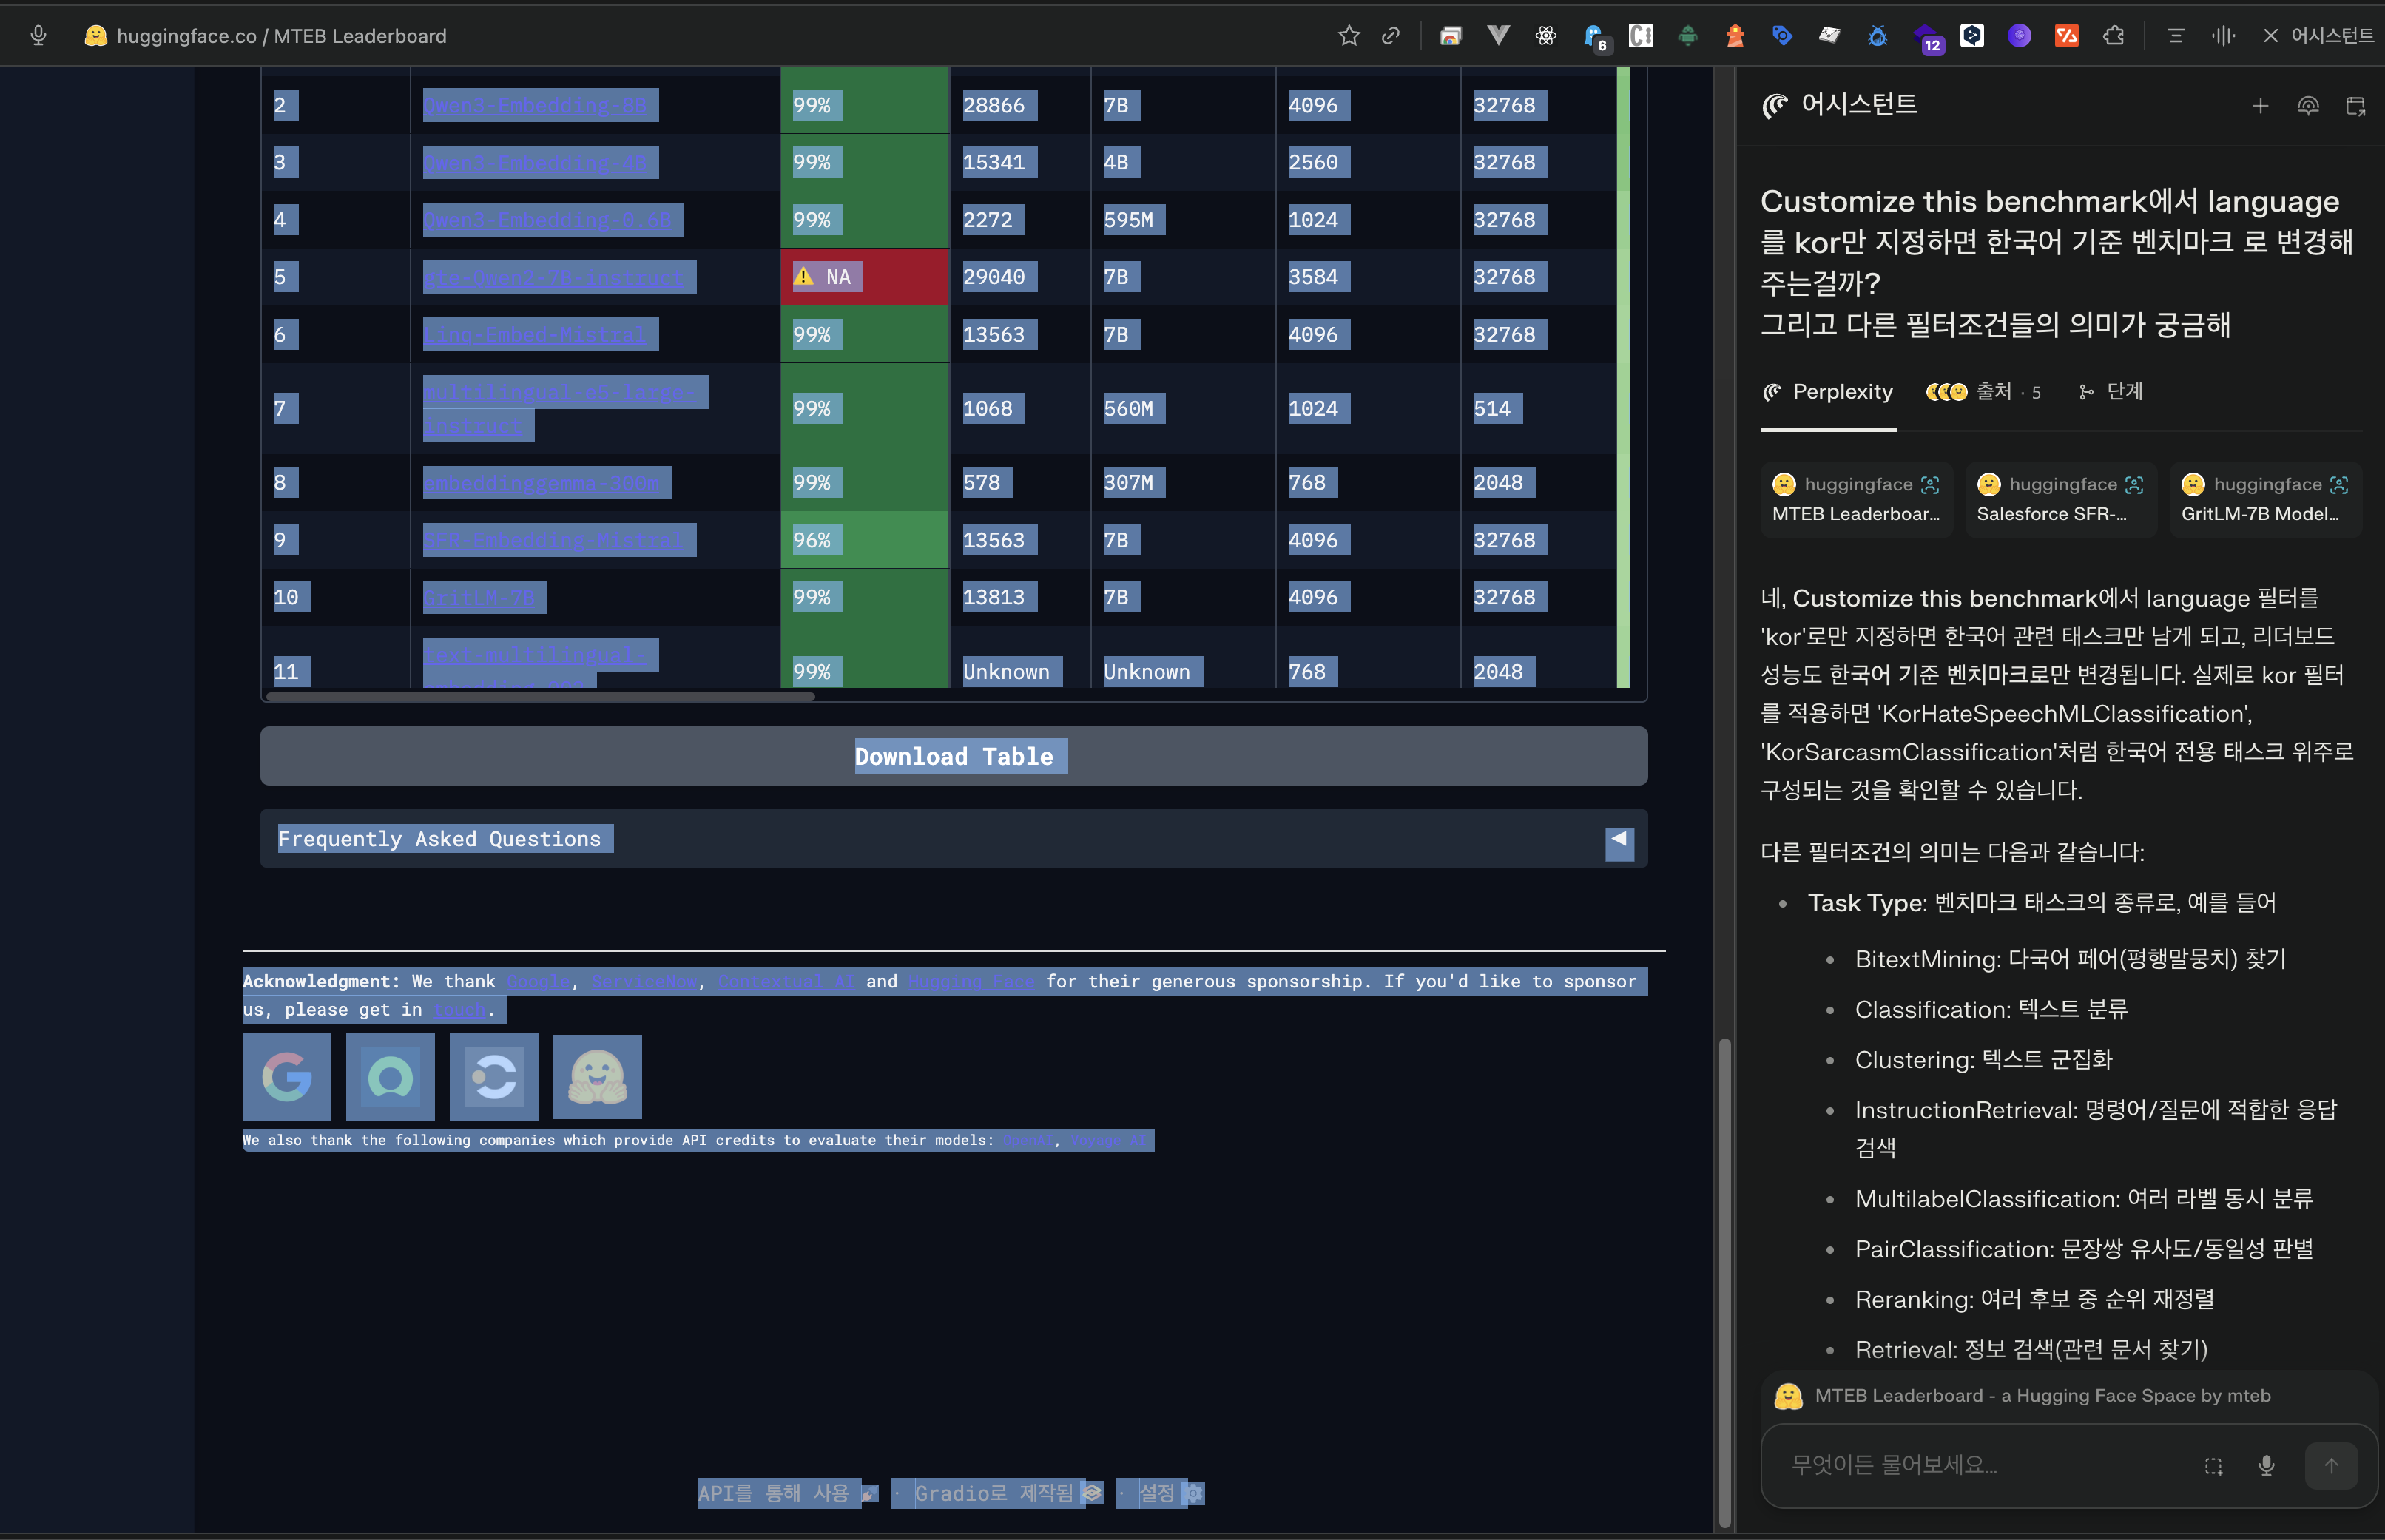The width and height of the screenshot is (2385, 1540).
Task: Click the voice input mic in chat box
Action: tap(2266, 1465)
